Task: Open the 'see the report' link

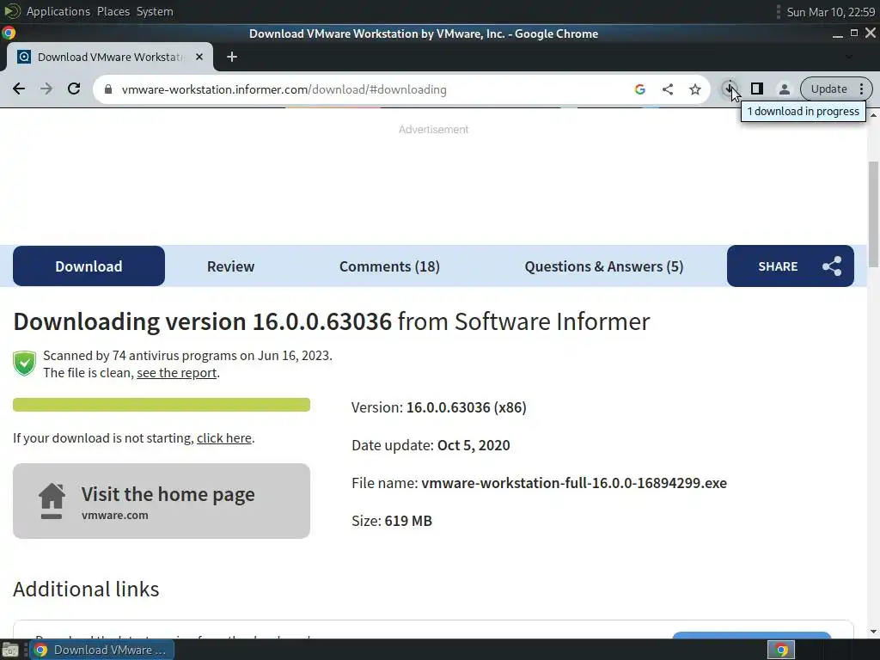Action: (x=177, y=373)
